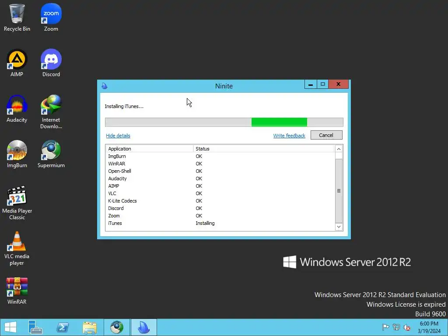
Task: Select the Internet Download Manager shortcut
Action: 51,112
